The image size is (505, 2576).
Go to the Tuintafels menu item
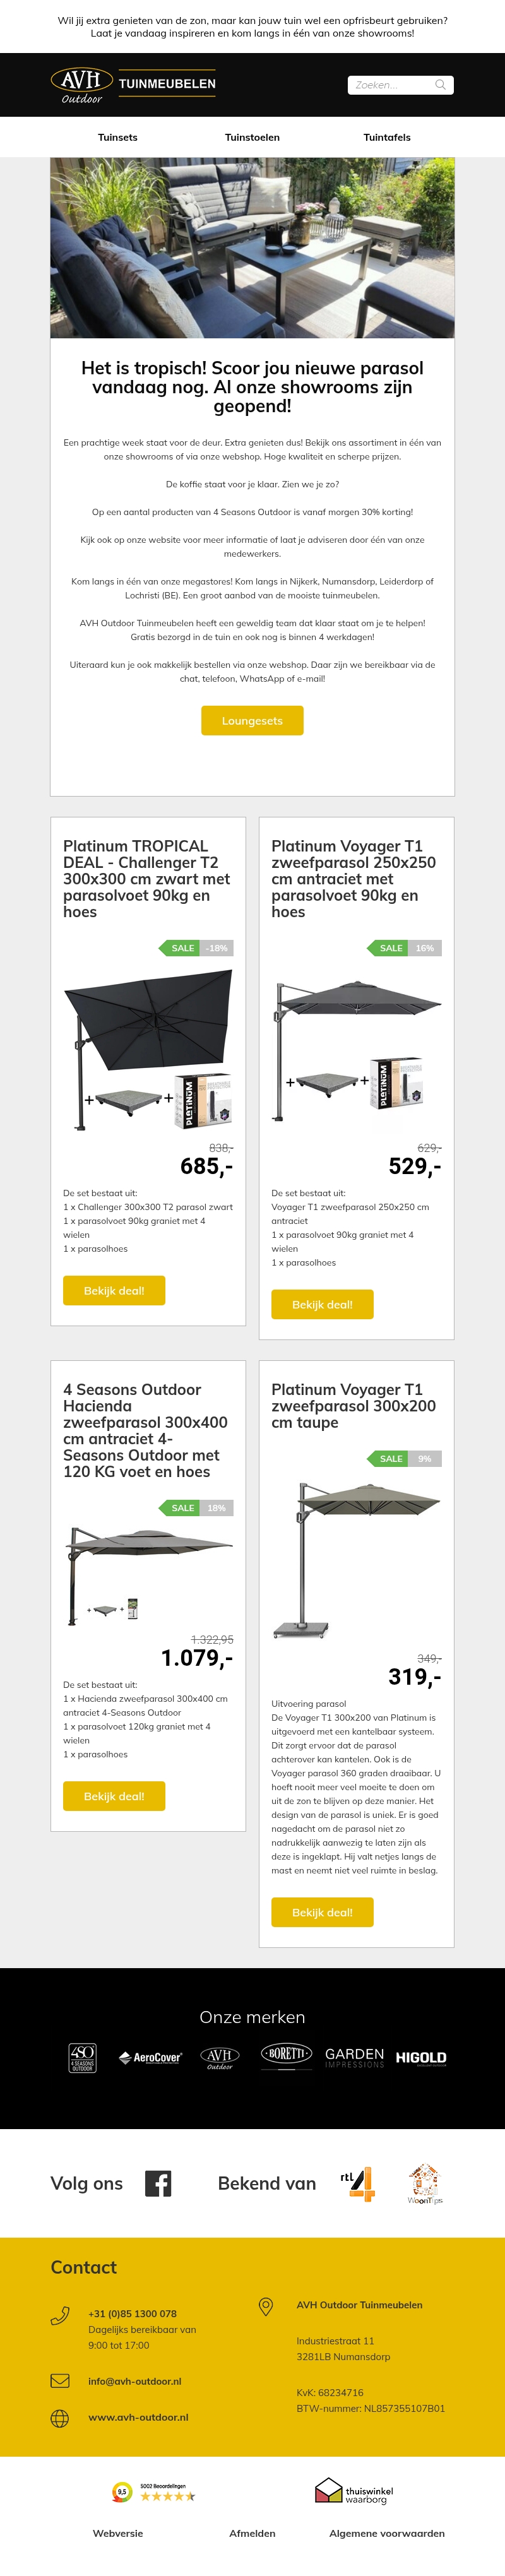point(387,137)
